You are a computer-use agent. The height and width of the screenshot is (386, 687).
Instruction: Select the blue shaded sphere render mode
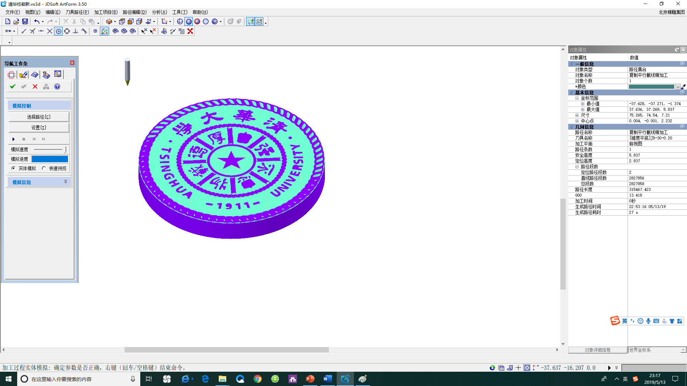[189, 21]
